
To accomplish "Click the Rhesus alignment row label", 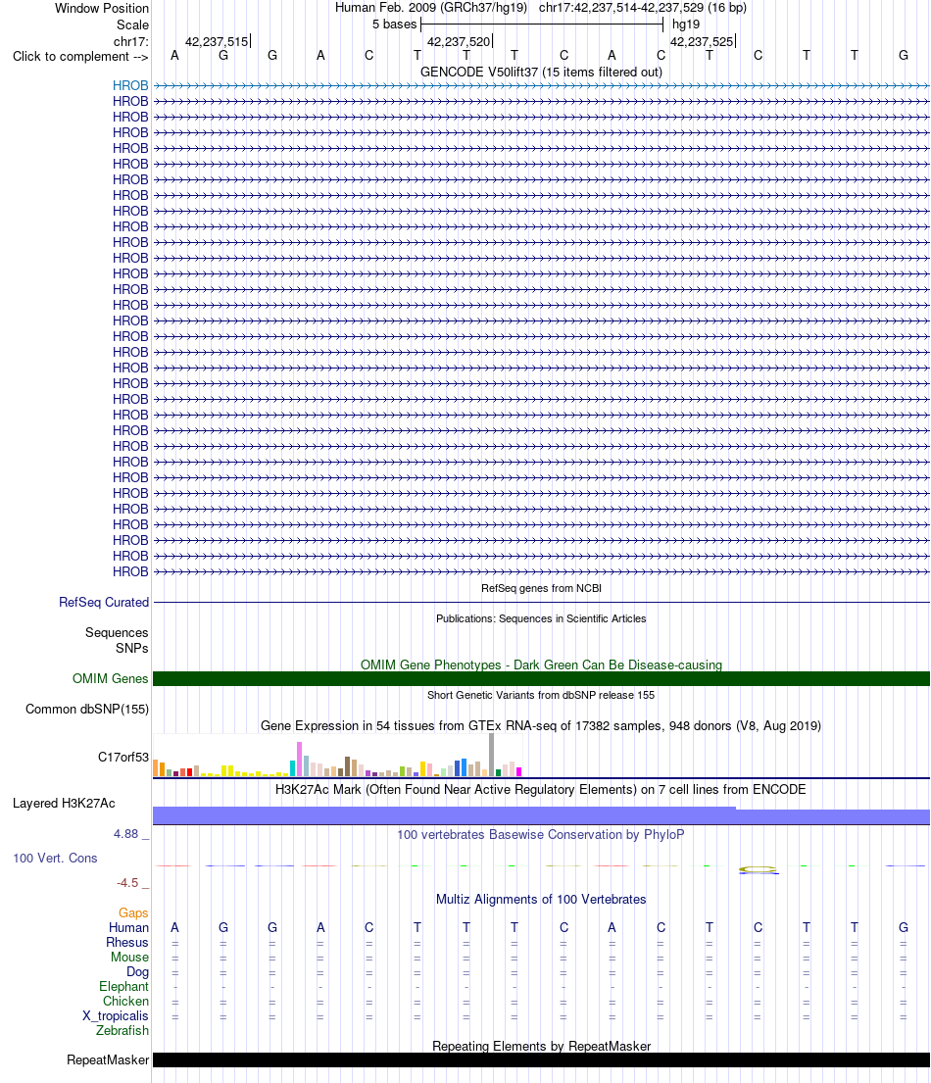I will pos(127,942).
